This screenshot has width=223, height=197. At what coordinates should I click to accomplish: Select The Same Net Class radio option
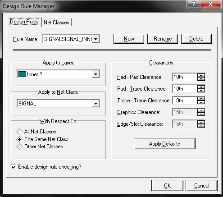[x=19, y=139]
